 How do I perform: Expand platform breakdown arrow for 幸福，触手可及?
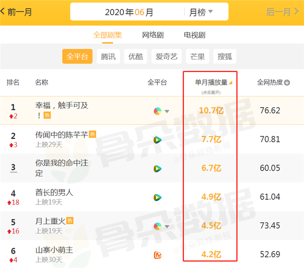click(167, 112)
